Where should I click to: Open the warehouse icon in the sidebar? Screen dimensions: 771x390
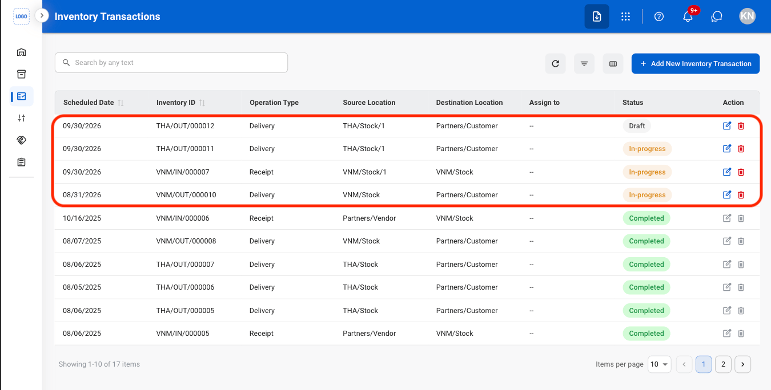(21, 52)
